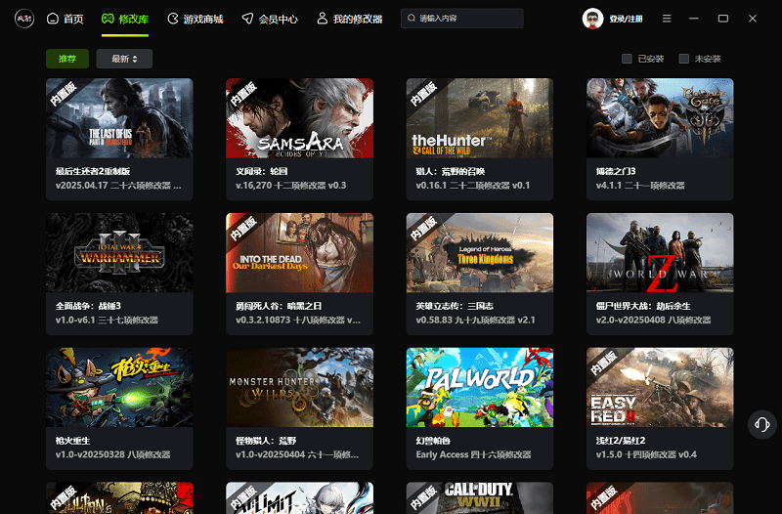Open the World War Z game cover

[660, 253]
